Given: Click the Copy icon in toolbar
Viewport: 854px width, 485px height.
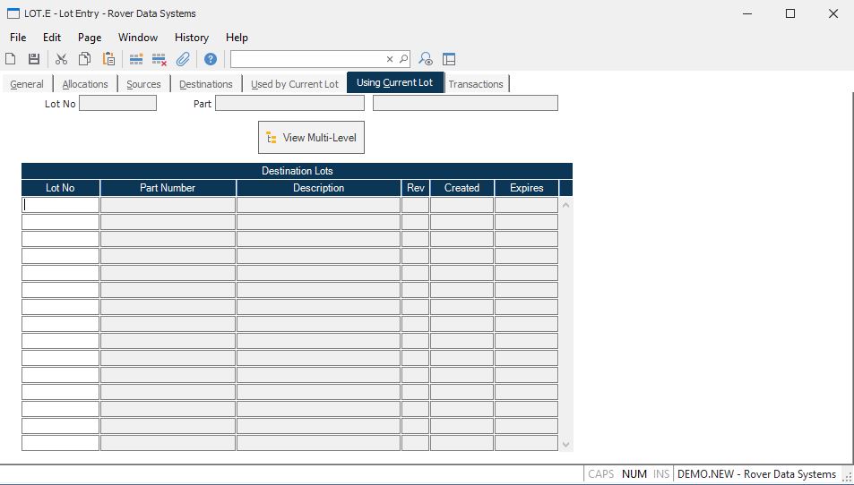Looking at the screenshot, I should [84, 59].
